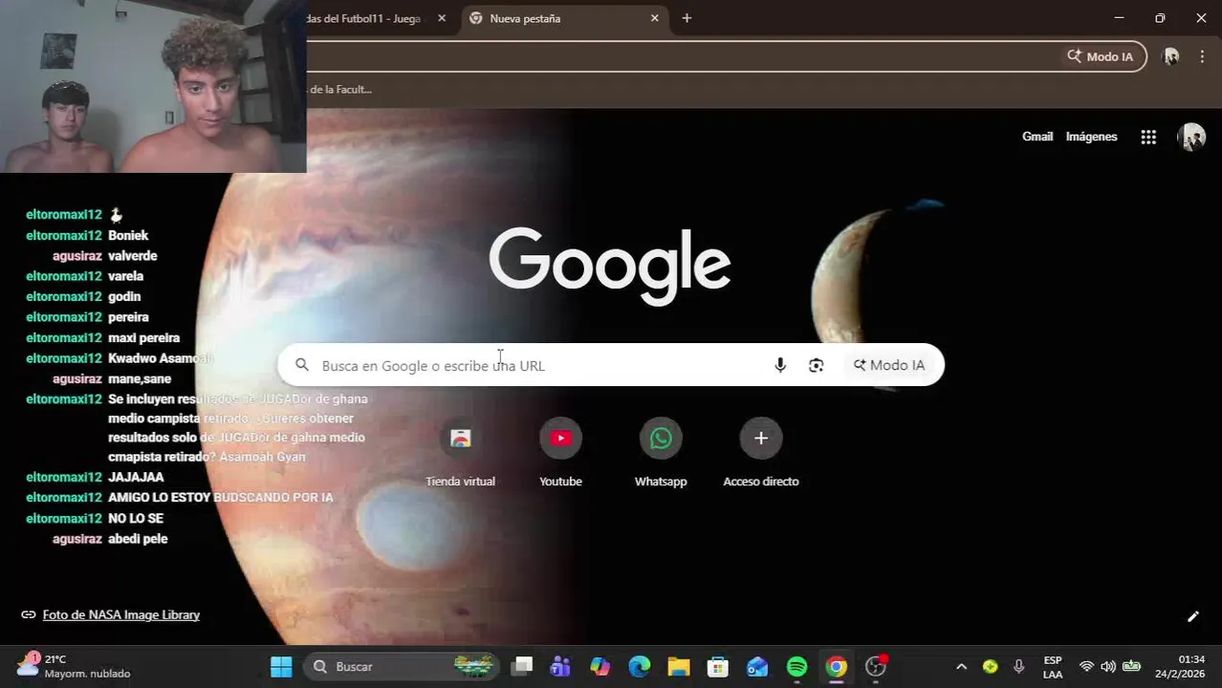Viewport: 1222px width, 688px height.
Task: Open Chrome three-dot menu
Action: tap(1202, 56)
